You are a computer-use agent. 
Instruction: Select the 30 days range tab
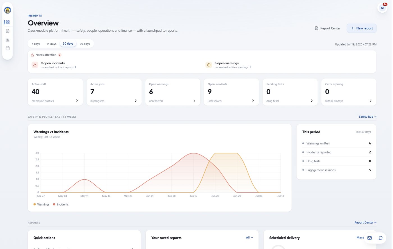pyautogui.click(x=68, y=44)
